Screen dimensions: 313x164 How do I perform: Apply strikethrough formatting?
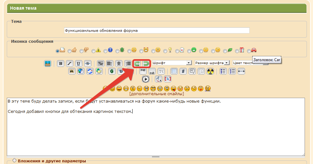tap(88, 63)
